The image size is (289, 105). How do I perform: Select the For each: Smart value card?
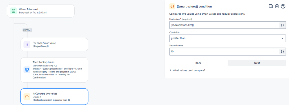[54, 45]
